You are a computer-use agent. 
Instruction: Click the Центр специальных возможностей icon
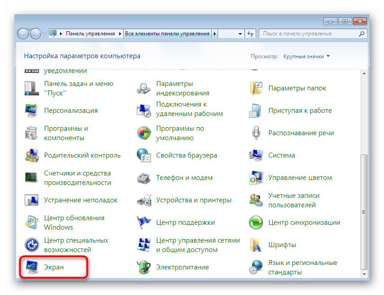(x=31, y=245)
